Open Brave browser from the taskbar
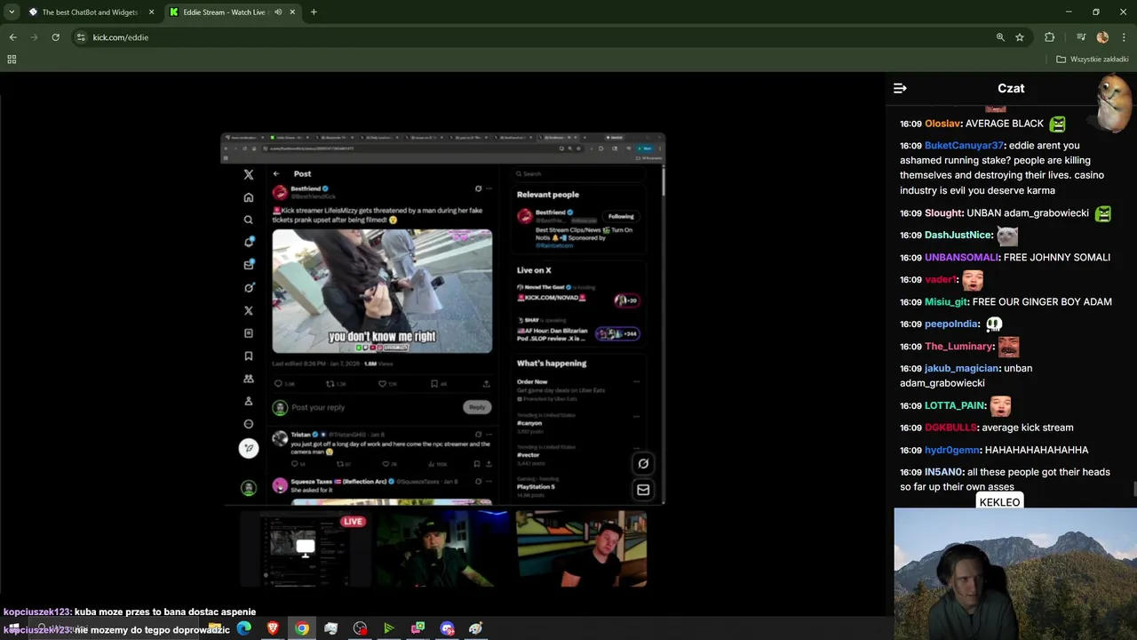Screen dimensions: 1137x640 273,628
